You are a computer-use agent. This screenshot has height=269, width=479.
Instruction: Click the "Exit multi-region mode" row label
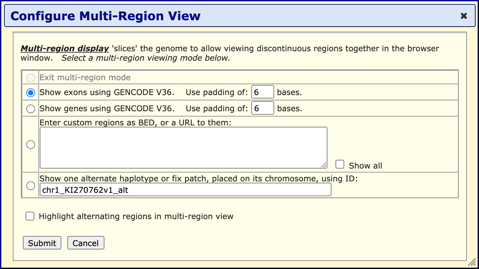(x=85, y=78)
